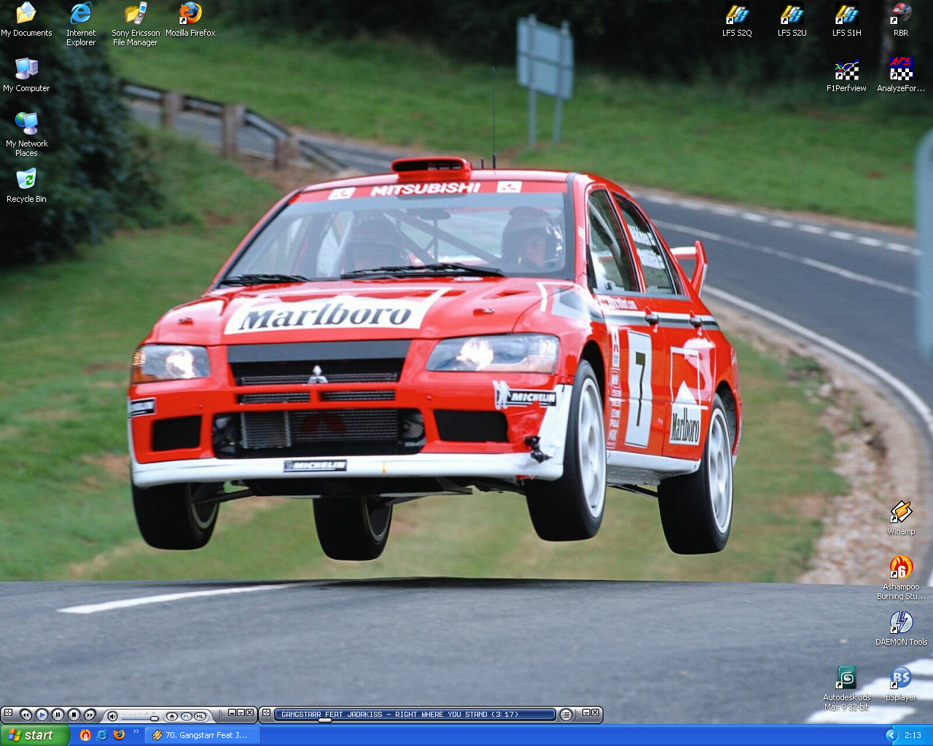Click the Winamp volume slider

click(x=140, y=717)
